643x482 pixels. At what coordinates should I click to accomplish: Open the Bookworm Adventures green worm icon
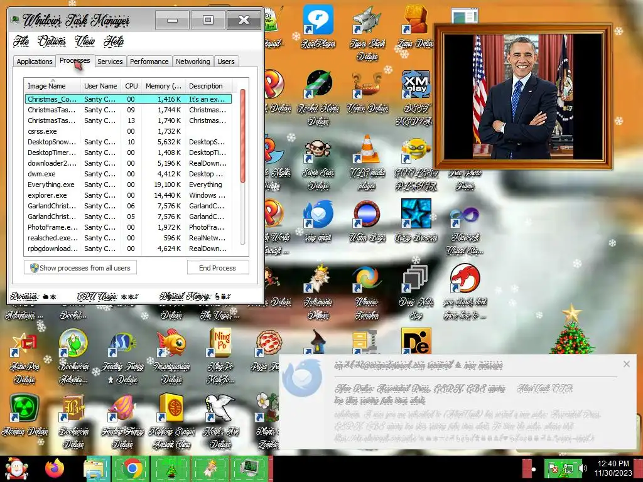click(x=73, y=356)
